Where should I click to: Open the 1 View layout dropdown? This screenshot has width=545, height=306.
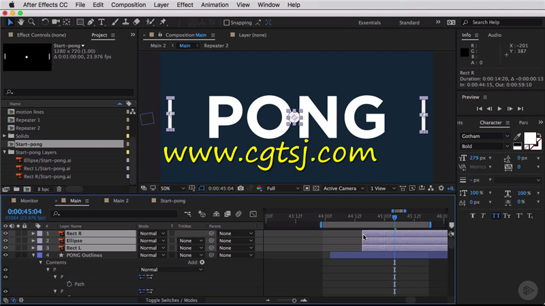coord(383,188)
